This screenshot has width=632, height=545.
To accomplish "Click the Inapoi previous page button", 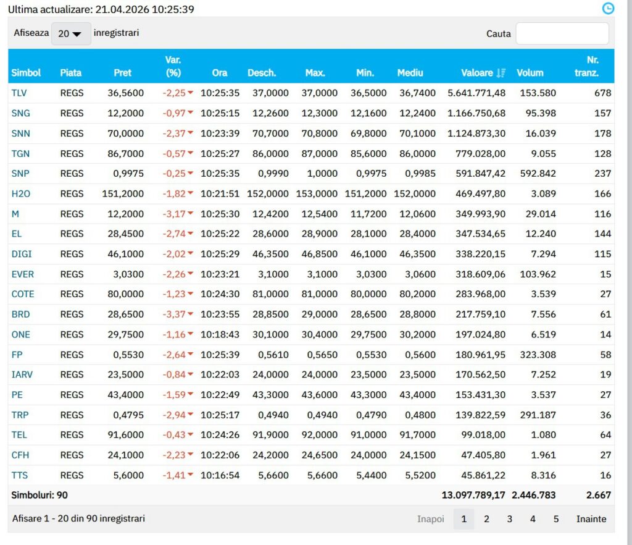I will pyautogui.click(x=430, y=519).
